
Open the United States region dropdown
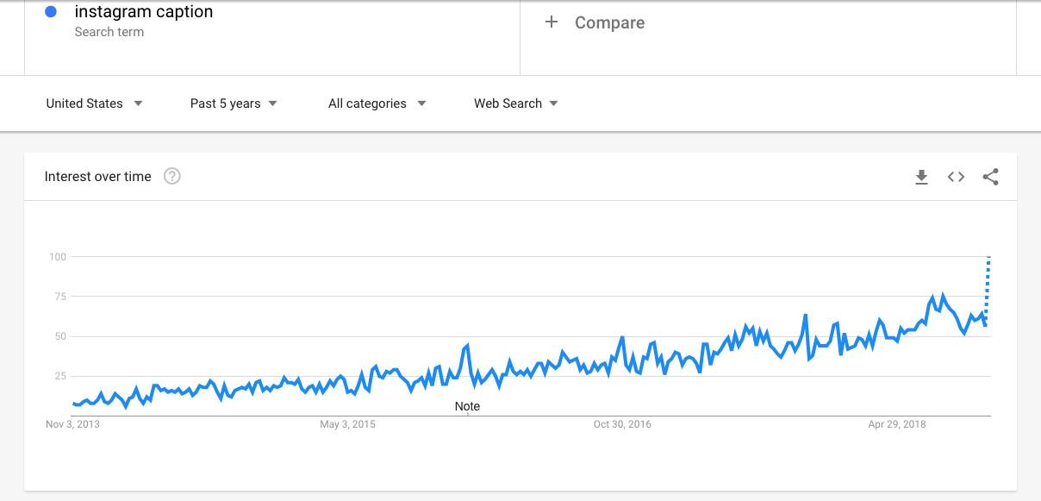pos(95,103)
